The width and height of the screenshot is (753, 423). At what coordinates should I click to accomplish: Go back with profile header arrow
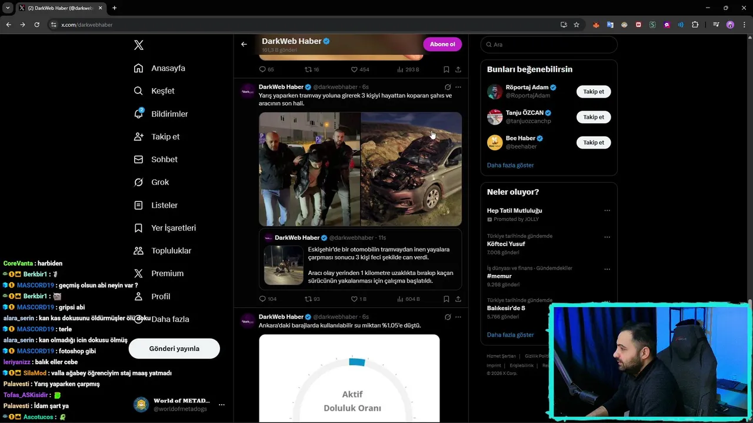pyautogui.click(x=244, y=44)
